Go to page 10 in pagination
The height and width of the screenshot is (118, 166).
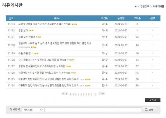(x=95, y=94)
